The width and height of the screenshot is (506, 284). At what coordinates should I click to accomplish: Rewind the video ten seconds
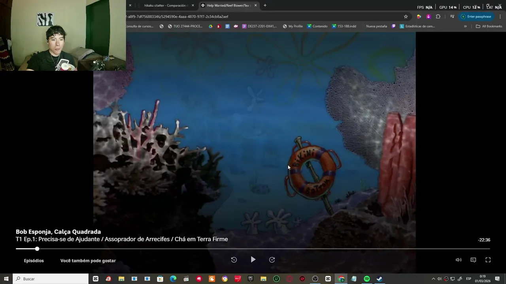coord(234,260)
